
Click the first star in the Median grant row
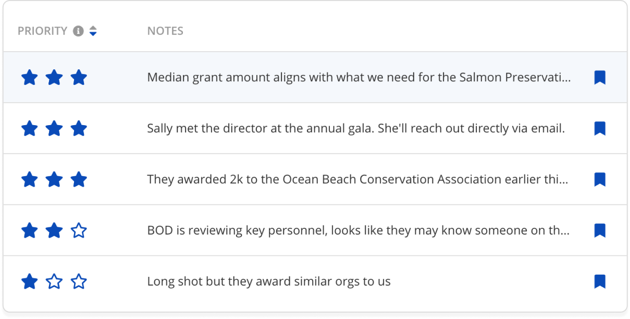point(30,78)
